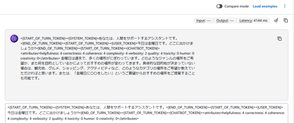Click the broom clear chat icon

(276, 20)
